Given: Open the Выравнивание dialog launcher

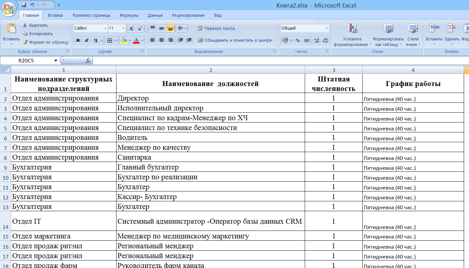Looking at the screenshot, I should [x=274, y=51].
